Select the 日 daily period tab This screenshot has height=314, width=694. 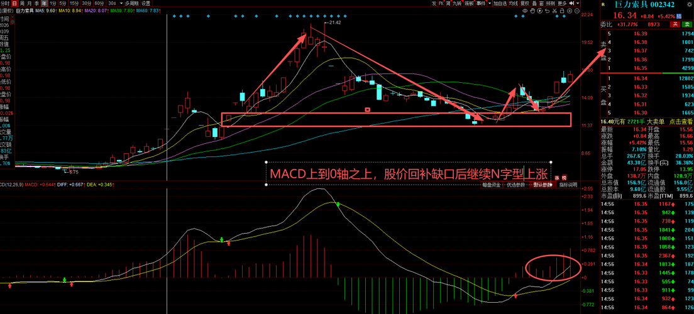coord(14,4)
